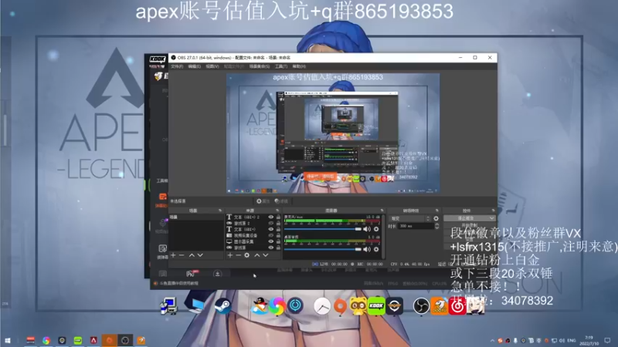Image resolution: width=618 pixels, height=347 pixels.
Task: Undock the 来源 panel via header icon
Action: pyautogui.click(x=277, y=211)
